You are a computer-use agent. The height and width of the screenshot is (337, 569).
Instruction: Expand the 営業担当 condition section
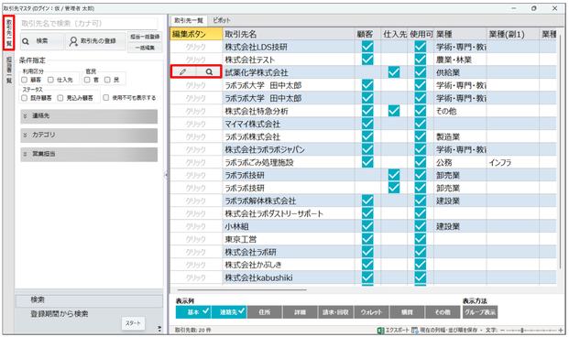tap(89, 154)
